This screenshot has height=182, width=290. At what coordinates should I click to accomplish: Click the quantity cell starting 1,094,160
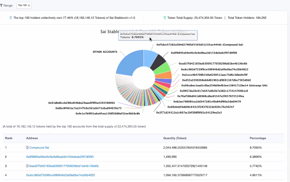tap(185, 175)
